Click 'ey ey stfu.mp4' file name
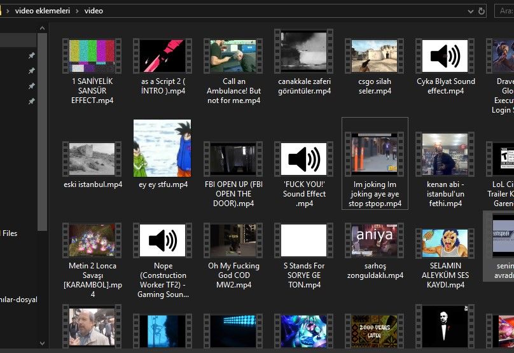The image size is (514, 353). (x=163, y=184)
